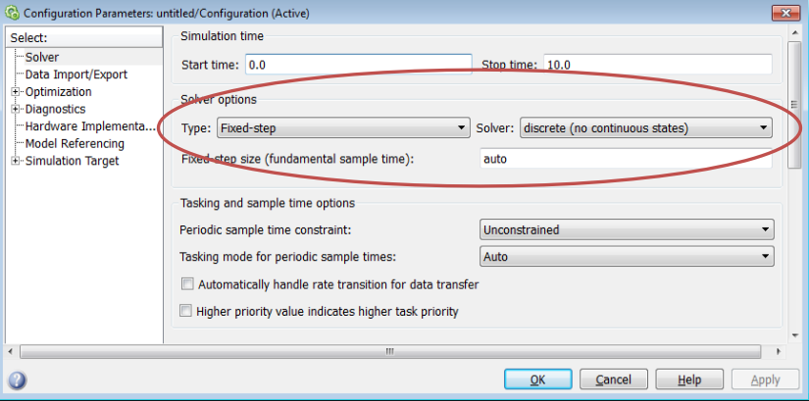Screen dimensions: 809x401
Task: Expand the Diagnostics tree node
Action: (x=15, y=109)
